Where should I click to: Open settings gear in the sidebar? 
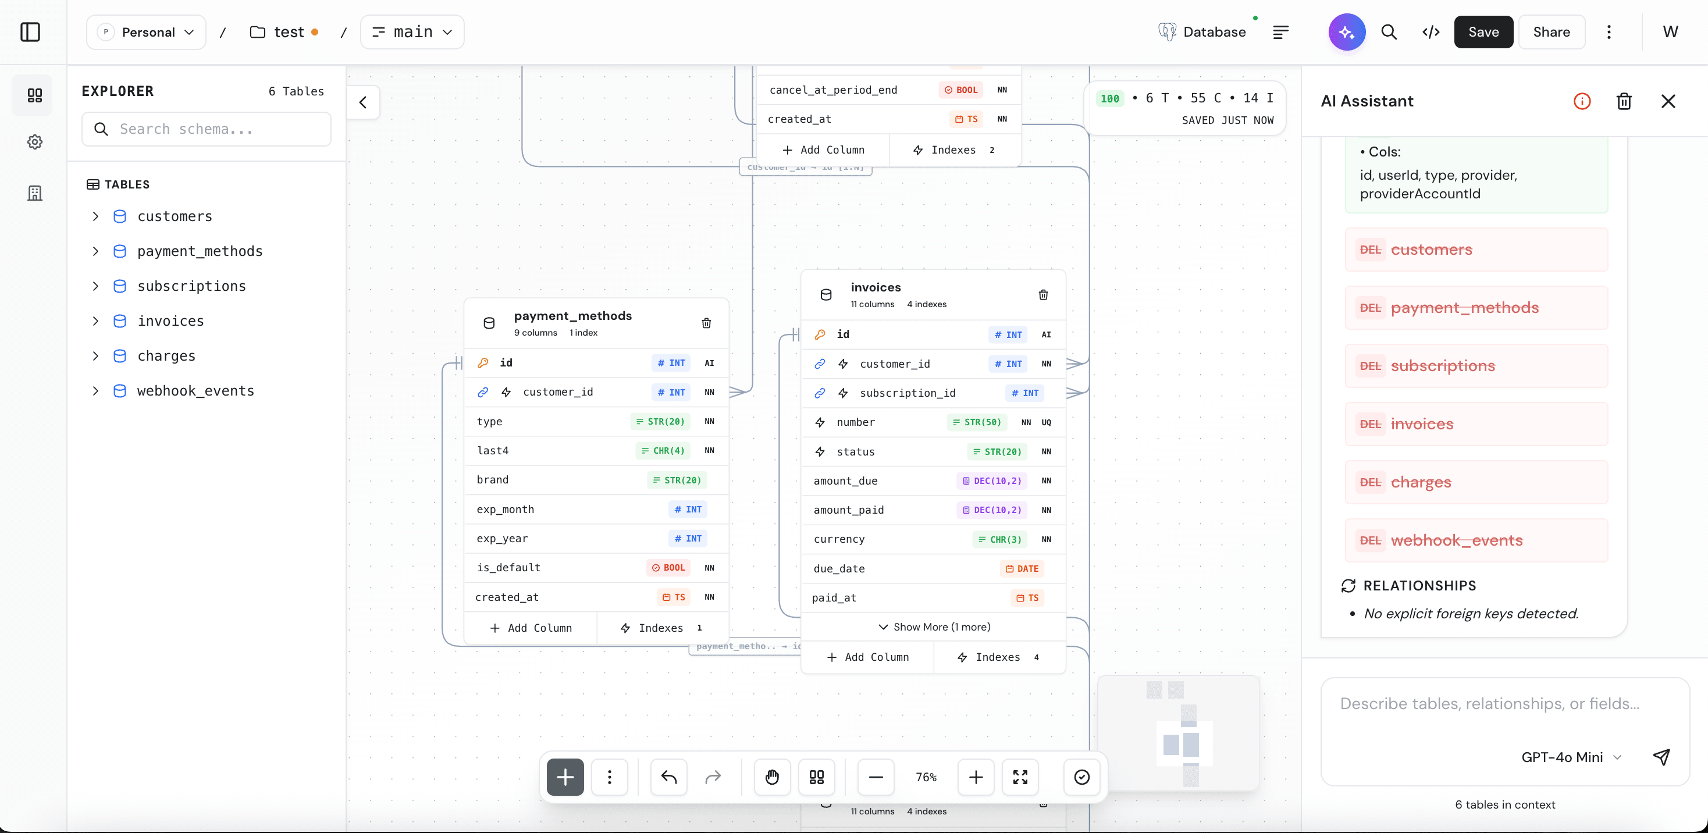[34, 141]
